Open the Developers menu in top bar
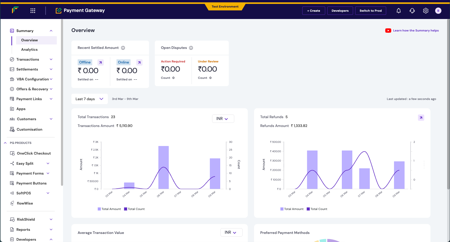 [340, 11]
